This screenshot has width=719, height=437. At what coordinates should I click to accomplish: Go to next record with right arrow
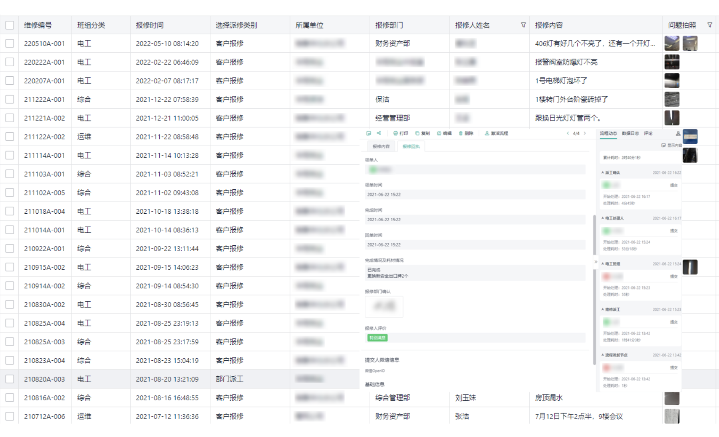(585, 133)
